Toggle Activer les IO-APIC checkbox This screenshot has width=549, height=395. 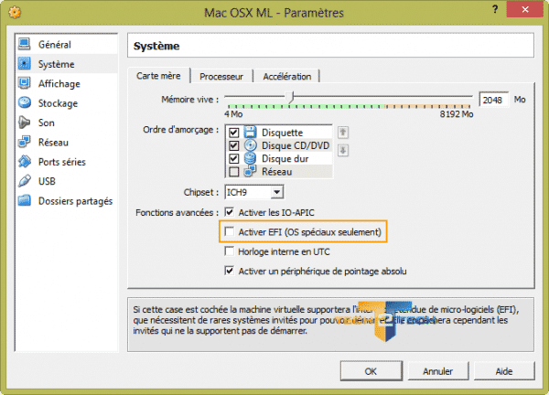click(x=230, y=212)
